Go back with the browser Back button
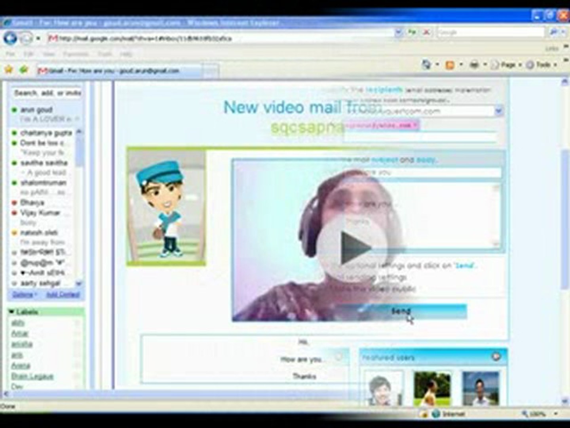The image size is (570, 428). coord(11,38)
